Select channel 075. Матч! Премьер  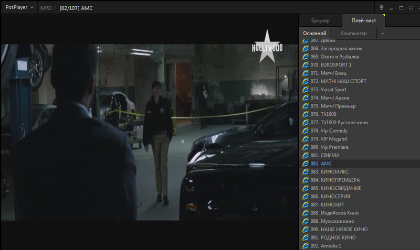click(x=360, y=106)
